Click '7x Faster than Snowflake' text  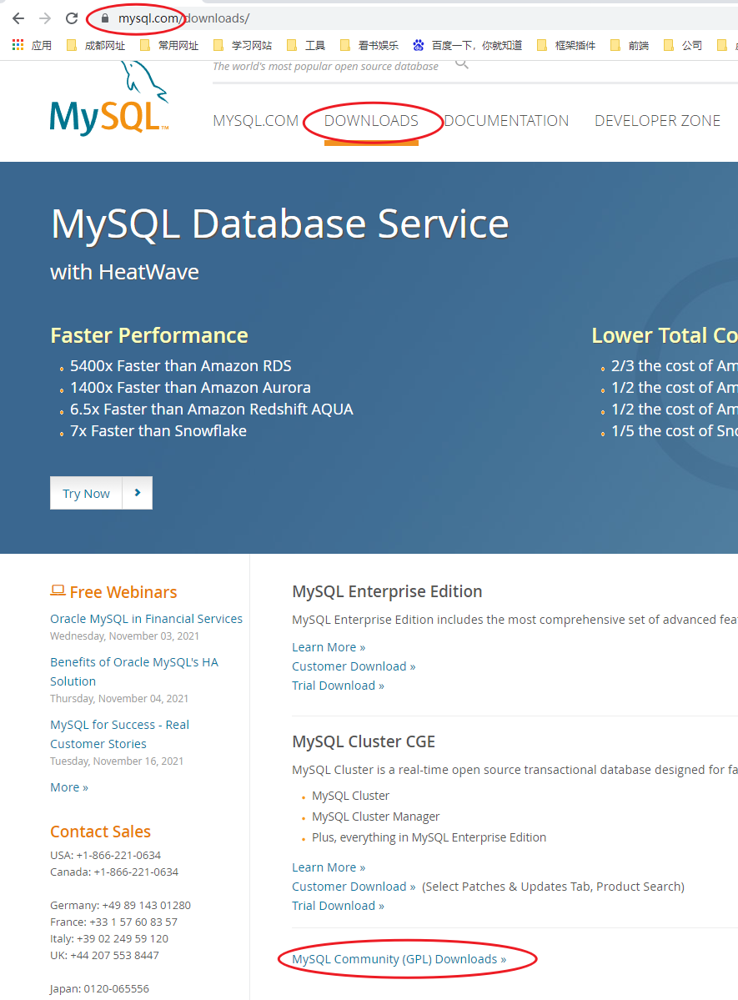158,431
